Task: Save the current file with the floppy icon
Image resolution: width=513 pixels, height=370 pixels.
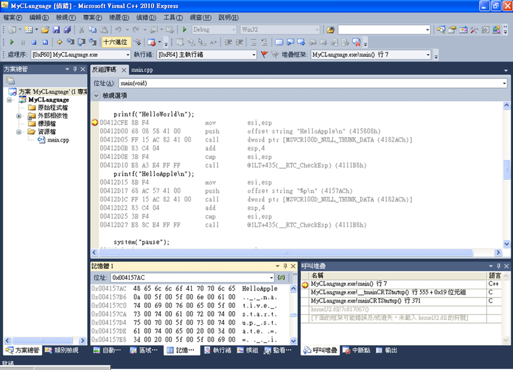Action: point(56,30)
